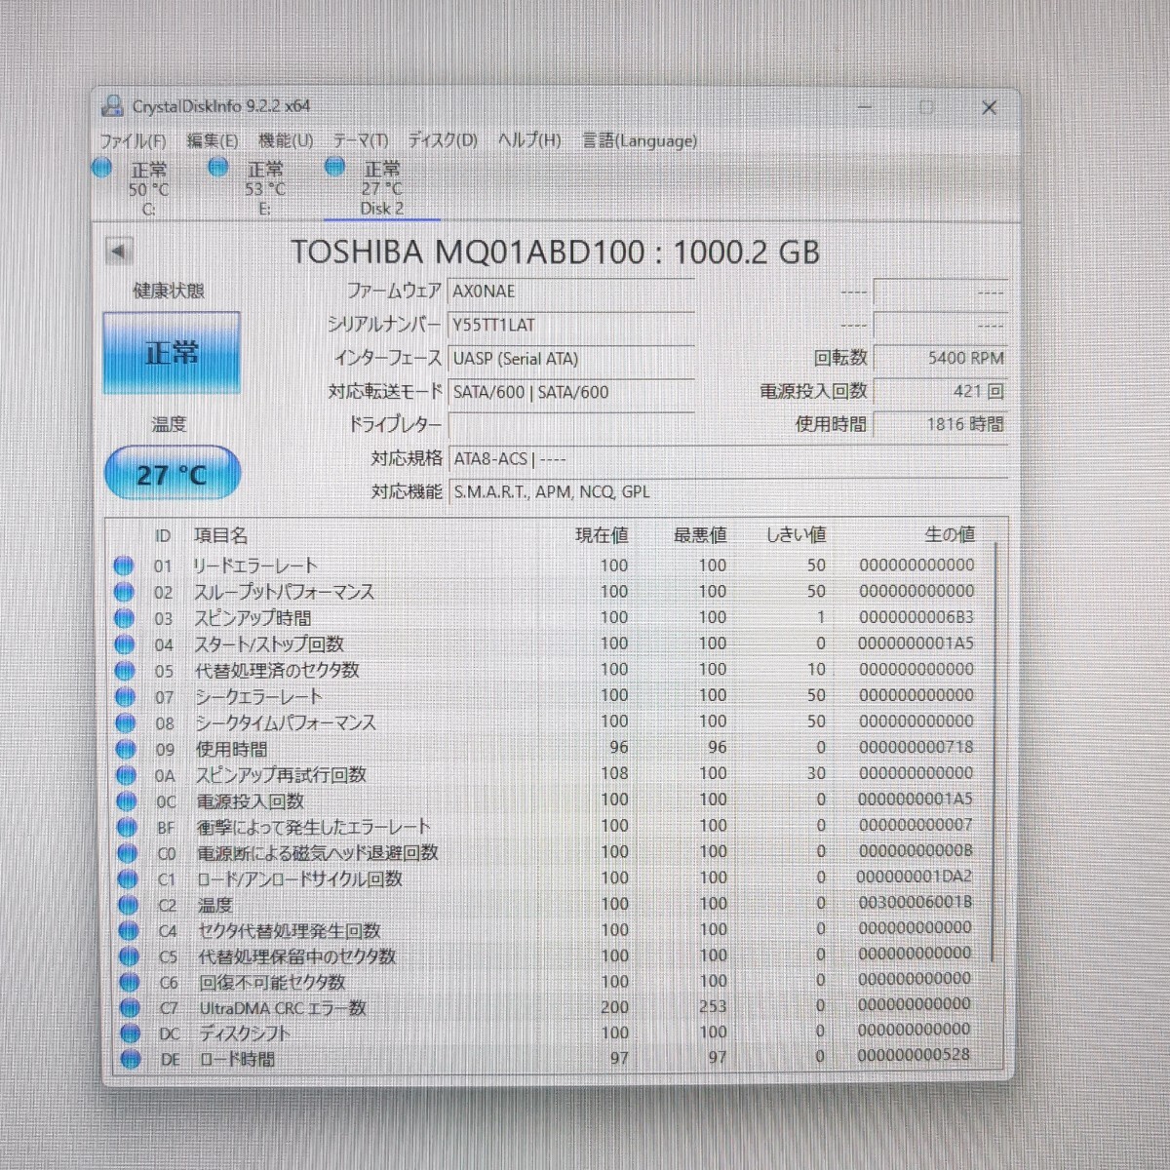Image resolution: width=1170 pixels, height=1170 pixels.
Task: Click the power-on hours value 1816 時間
Action: click(940, 424)
